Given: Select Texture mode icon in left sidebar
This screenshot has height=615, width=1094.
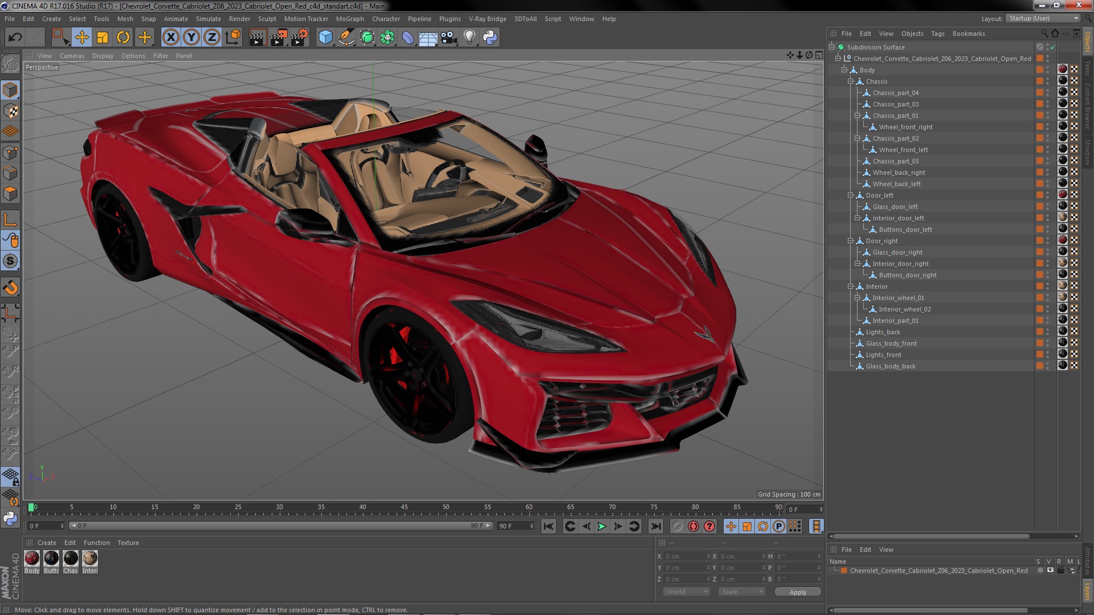Looking at the screenshot, I should (x=10, y=111).
